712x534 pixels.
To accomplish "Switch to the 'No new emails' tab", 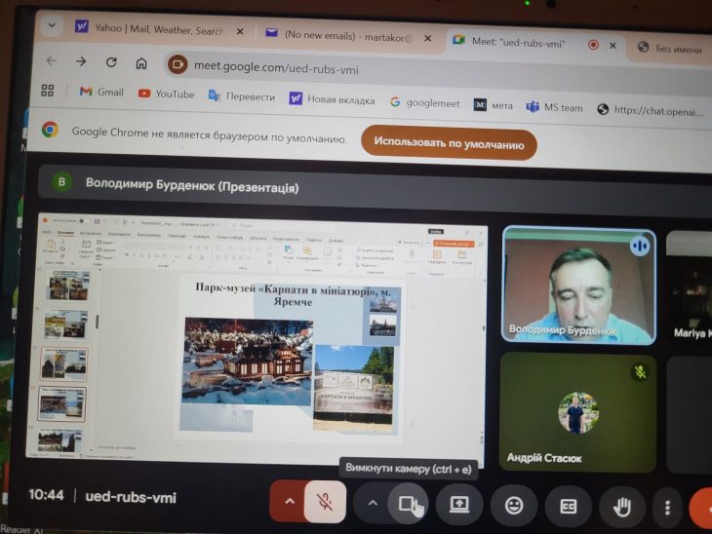I will (346, 34).
